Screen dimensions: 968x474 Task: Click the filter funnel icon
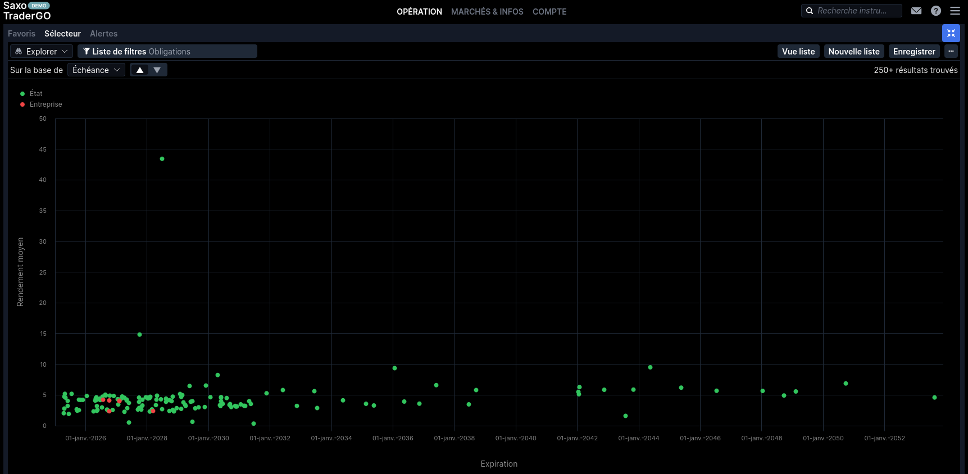tap(87, 52)
